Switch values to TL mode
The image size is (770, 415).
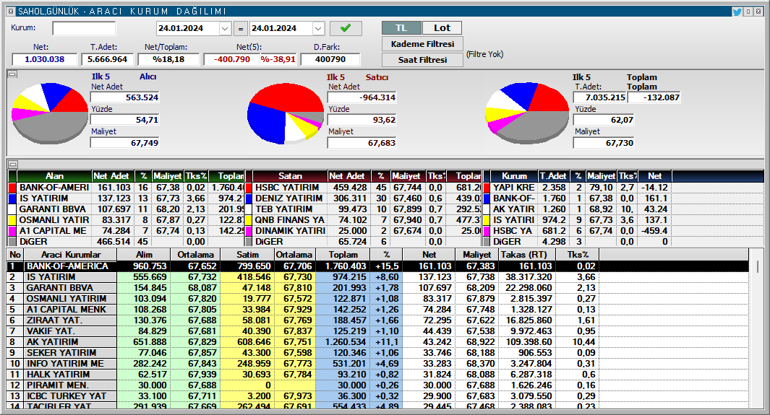click(x=401, y=28)
